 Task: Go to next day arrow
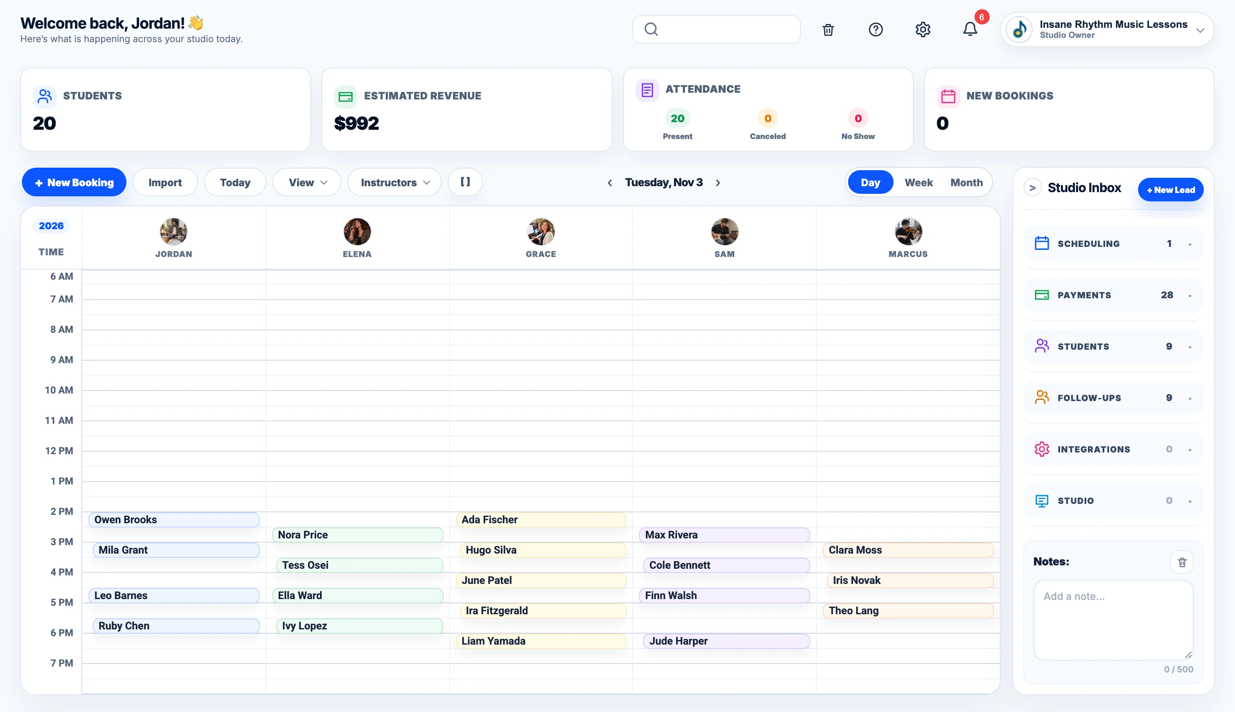coord(717,183)
